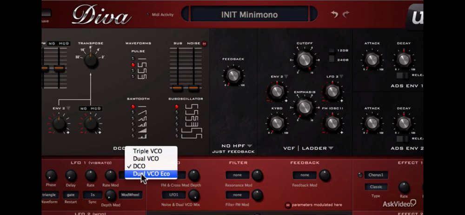Click the red M icon beside Noise
Viewport: 465px width, 215px height.
(204, 44)
